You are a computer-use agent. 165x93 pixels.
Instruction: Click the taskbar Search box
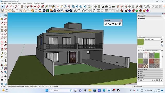click(x=61, y=90)
